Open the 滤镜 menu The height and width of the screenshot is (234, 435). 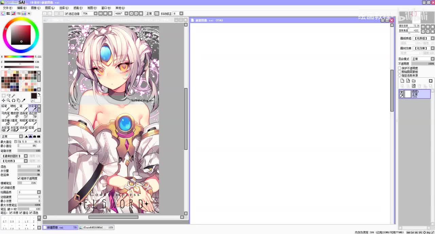coord(78,8)
